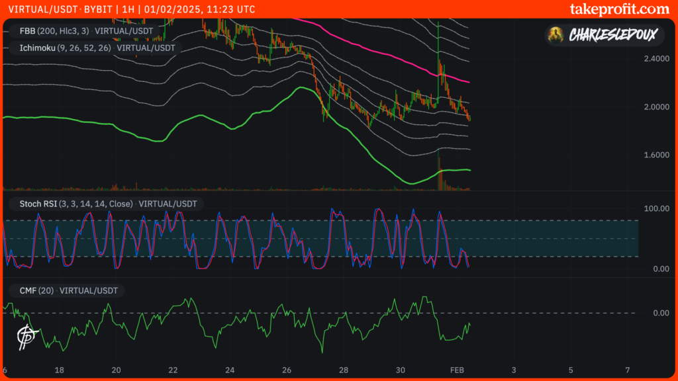Image resolution: width=678 pixels, height=381 pixels.
Task: Click the FEB marker on the time axis
Action: [458, 369]
